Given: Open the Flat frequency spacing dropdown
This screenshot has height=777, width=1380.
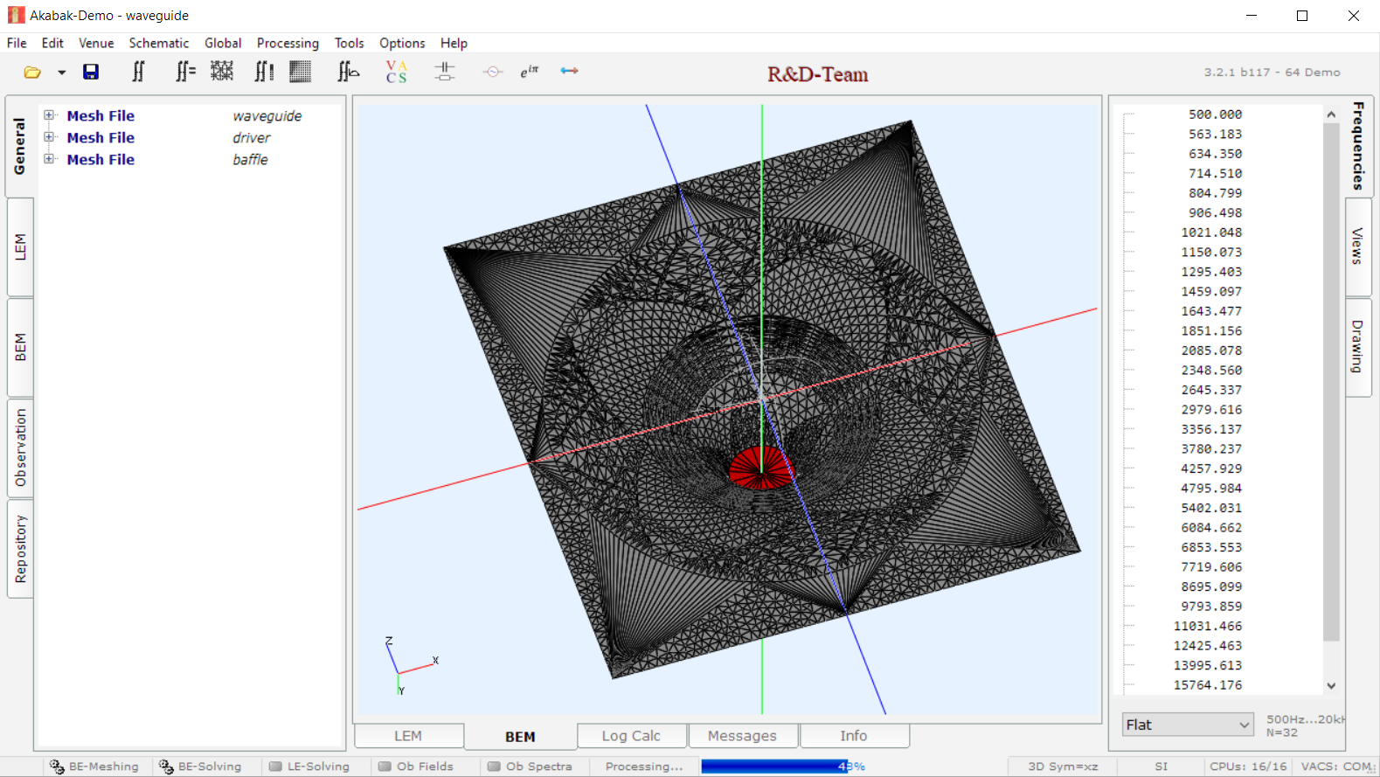Looking at the screenshot, I should pos(1188,725).
